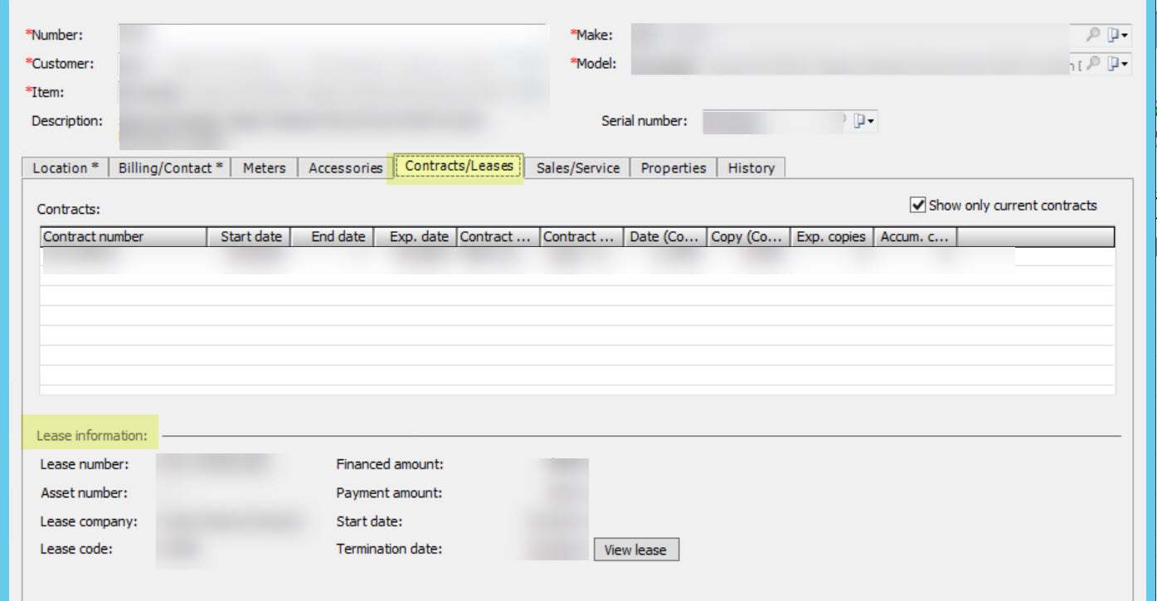
Task: Click inside the Customer input field
Action: (333, 64)
